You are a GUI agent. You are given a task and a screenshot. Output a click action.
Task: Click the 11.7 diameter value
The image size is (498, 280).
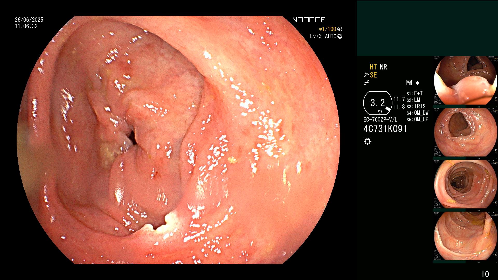[399, 100]
